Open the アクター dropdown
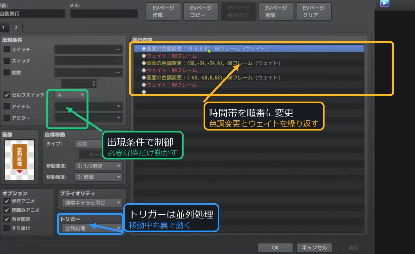The width and height of the screenshot is (415, 254). point(88,118)
